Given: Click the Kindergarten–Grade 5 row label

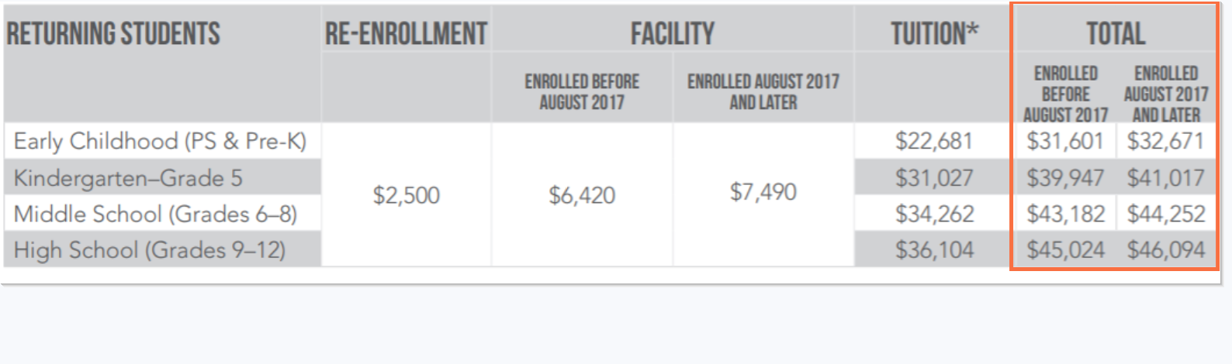Looking at the screenshot, I should click(128, 178).
